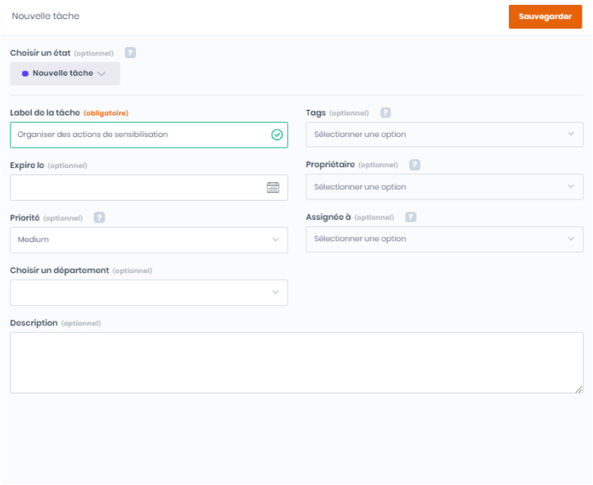Click the help icon next to Propriétaire

tap(414, 165)
